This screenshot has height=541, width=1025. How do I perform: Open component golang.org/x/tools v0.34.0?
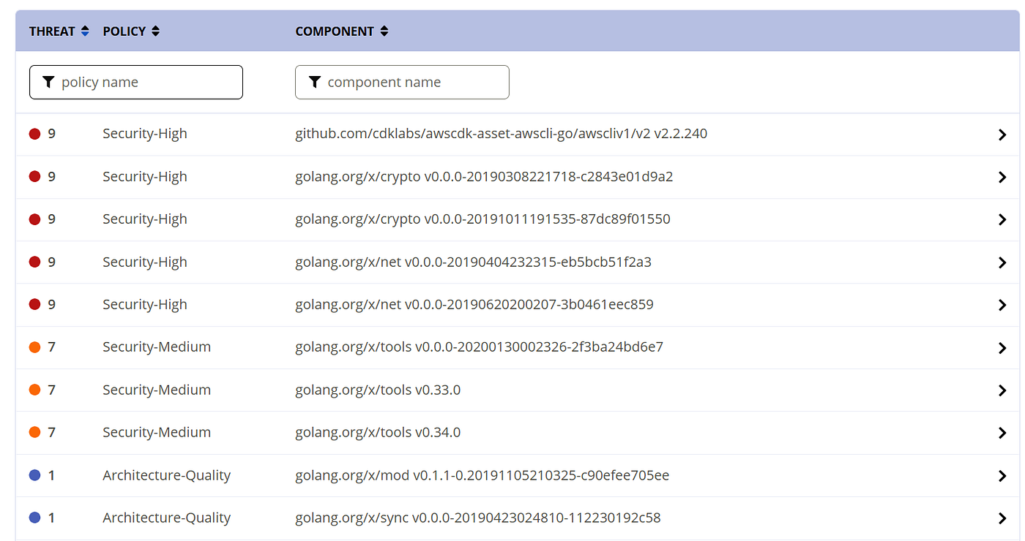[x=378, y=432]
